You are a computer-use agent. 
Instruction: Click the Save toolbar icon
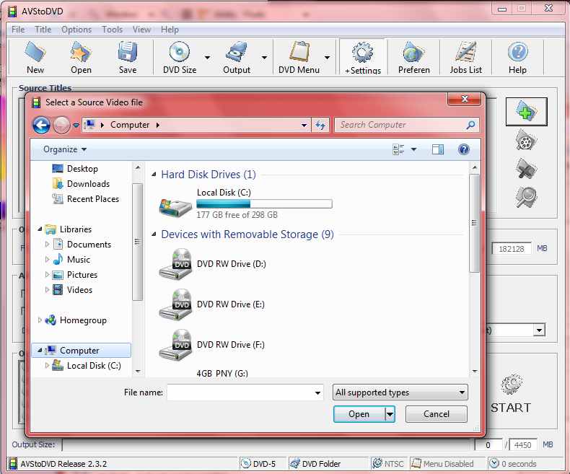tap(128, 52)
